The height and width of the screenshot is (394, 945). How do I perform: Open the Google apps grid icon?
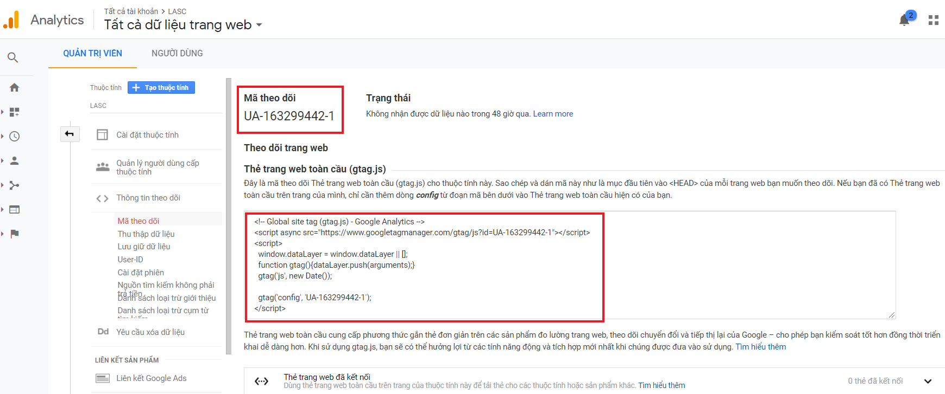point(933,21)
